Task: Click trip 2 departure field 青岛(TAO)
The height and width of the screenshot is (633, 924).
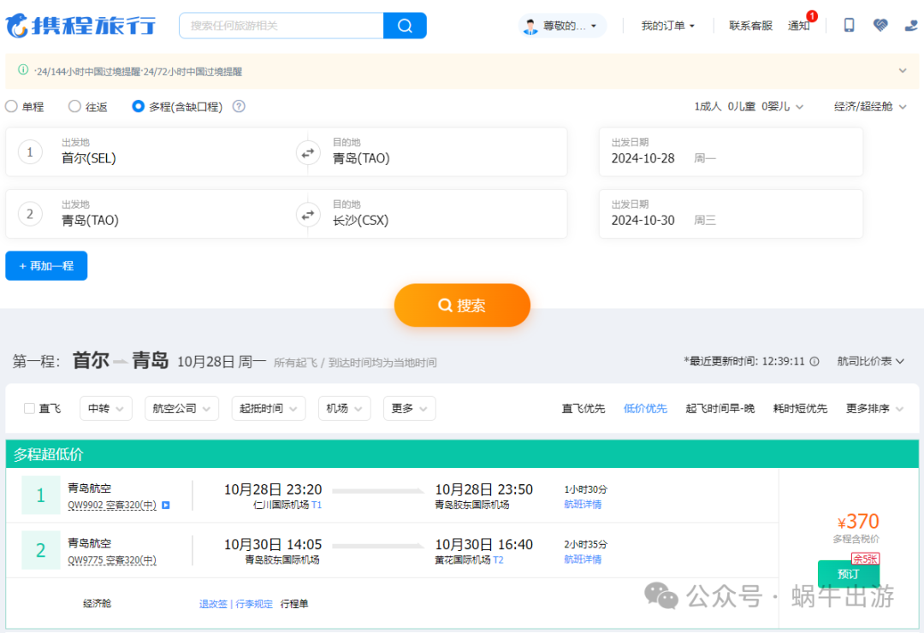Action: point(157,214)
